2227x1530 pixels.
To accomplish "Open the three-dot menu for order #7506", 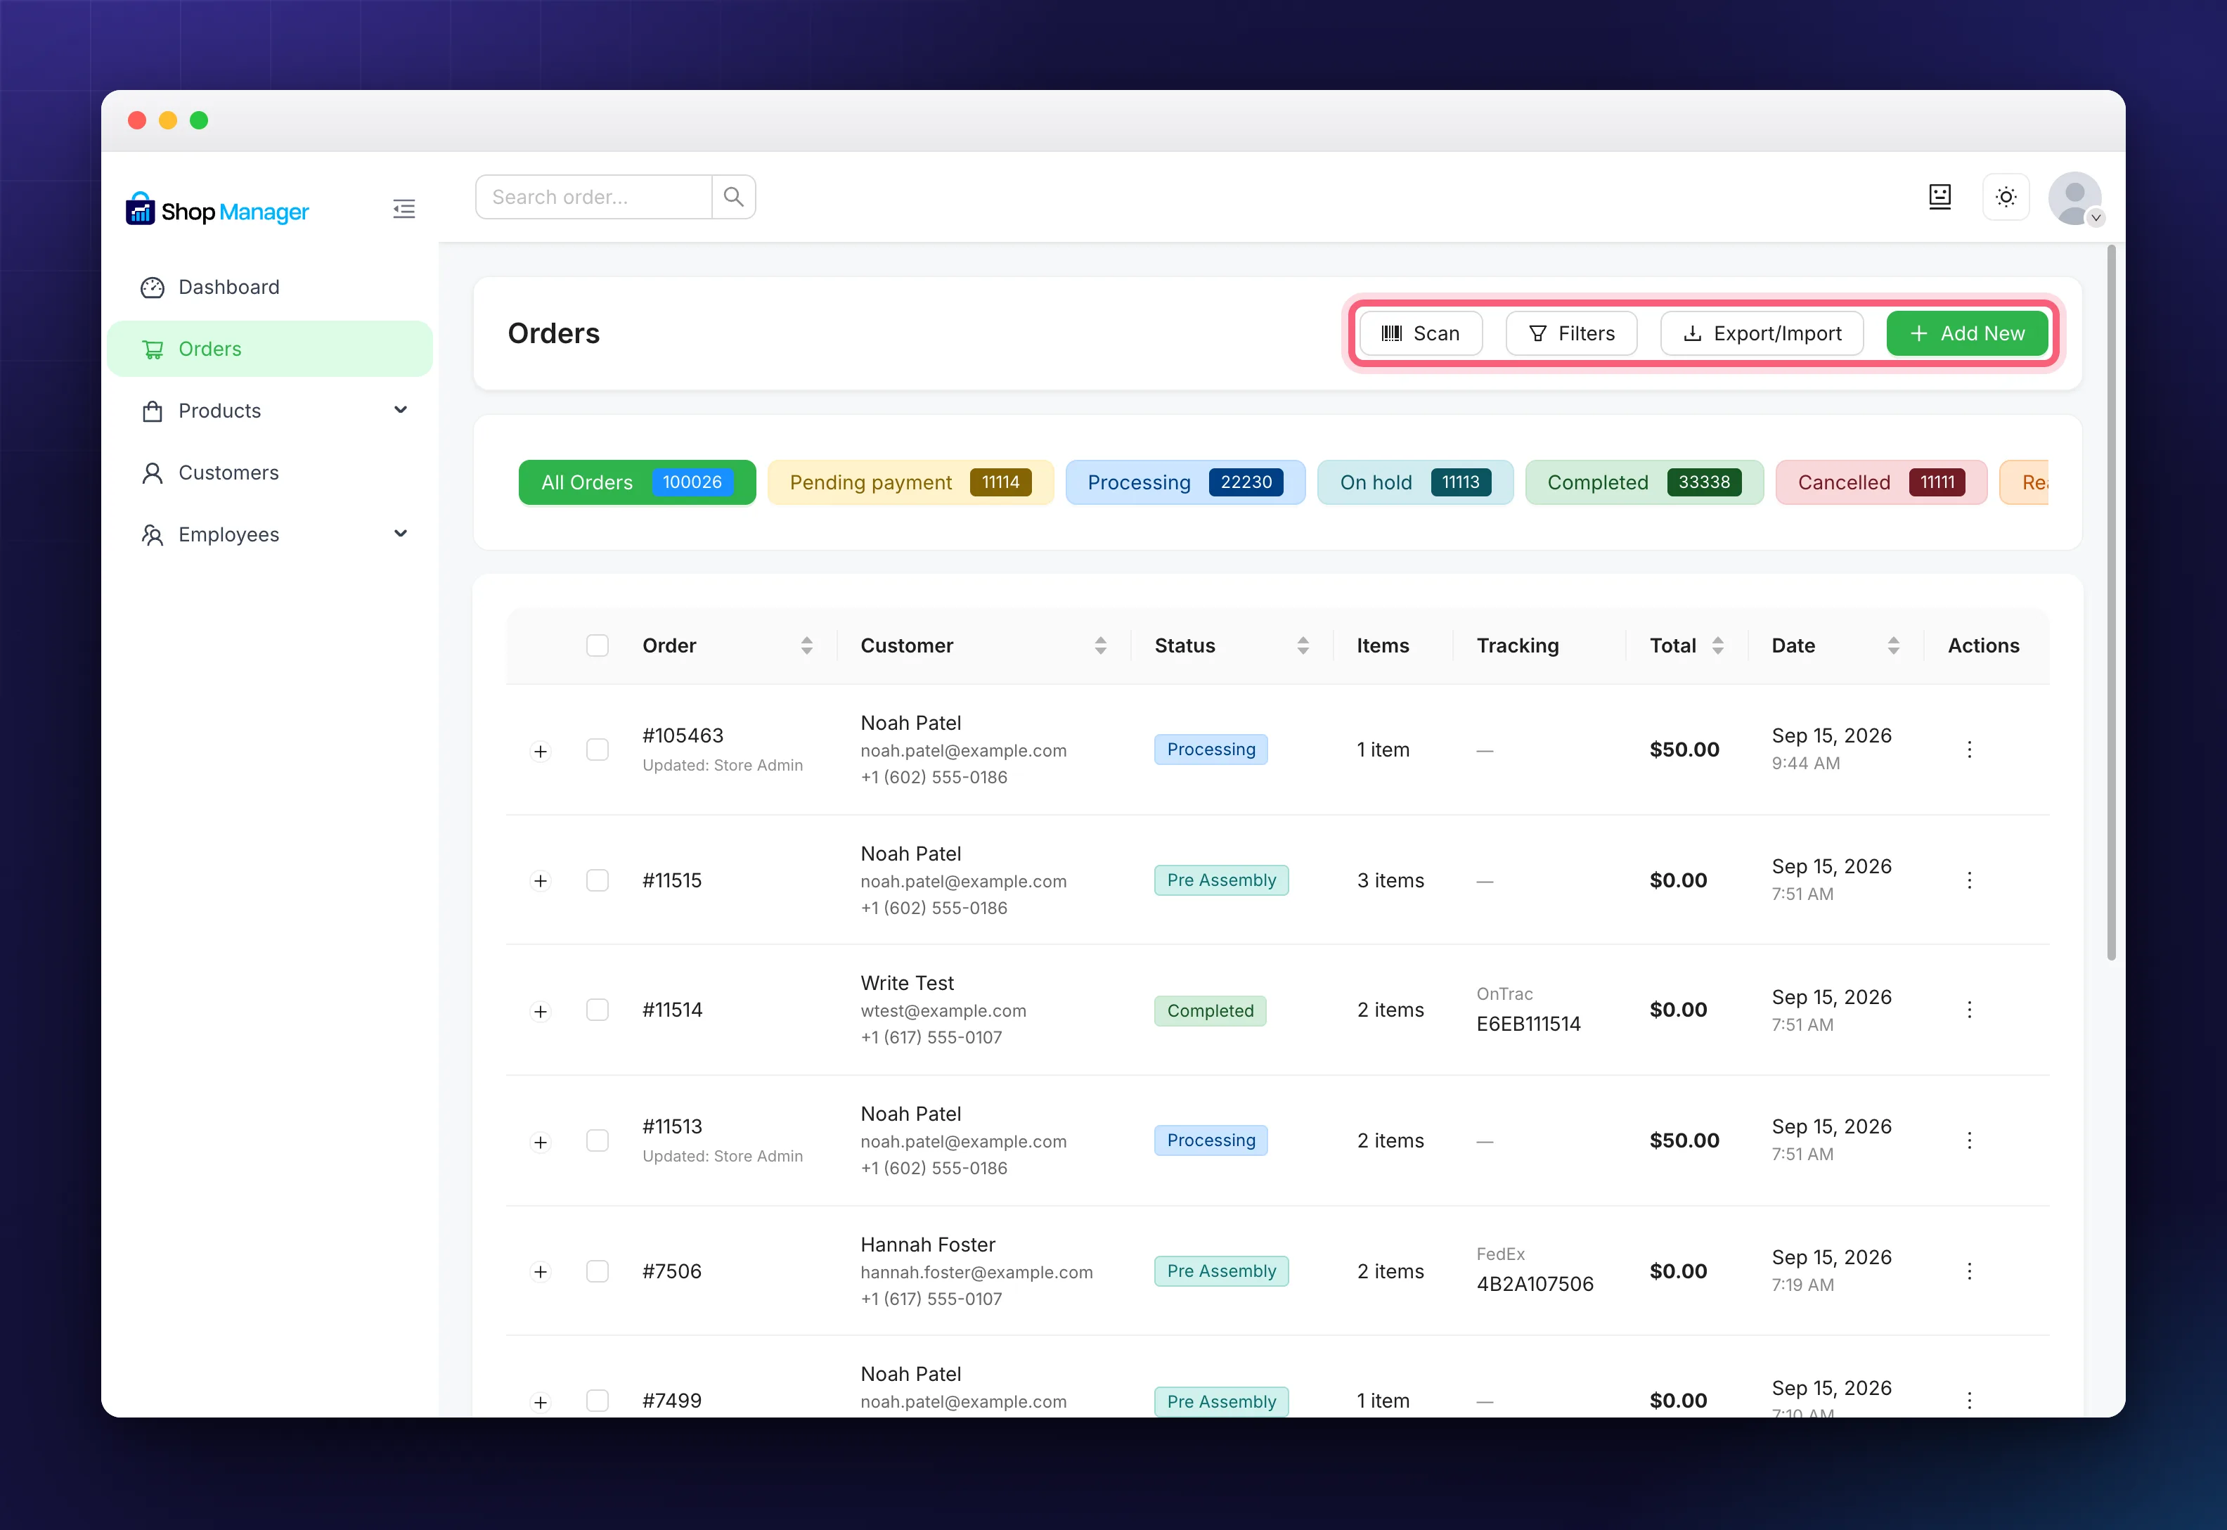I will point(1969,1271).
